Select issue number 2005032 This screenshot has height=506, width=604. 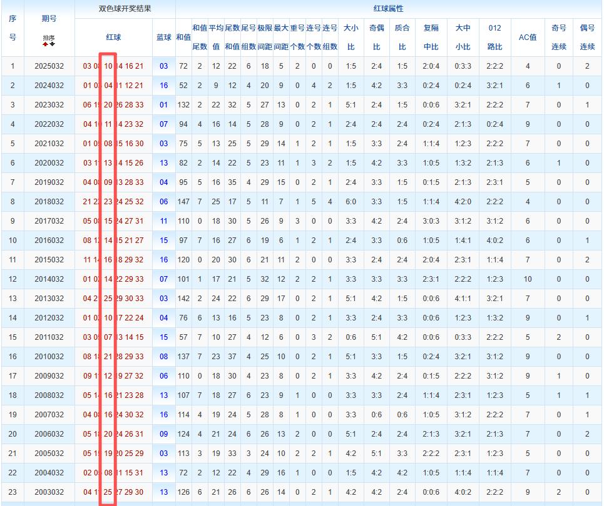click(49, 454)
